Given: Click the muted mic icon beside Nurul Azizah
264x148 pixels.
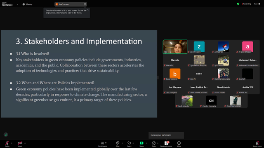Looking at the screenshot, I should tap(213, 92).
